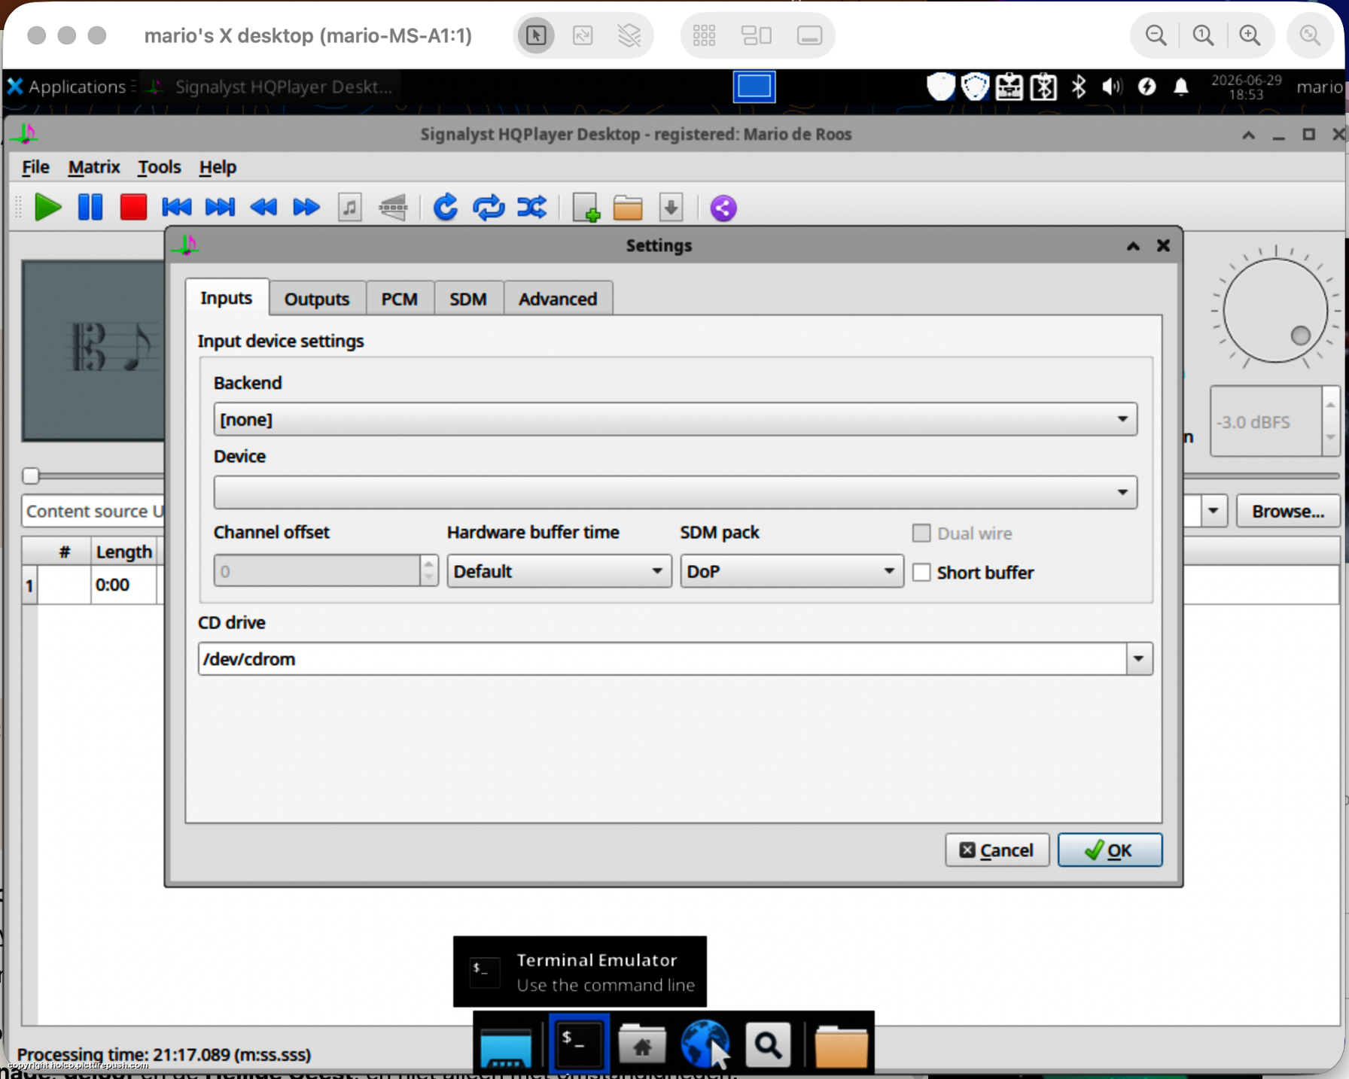Open the Terminal Emulator dock icon
This screenshot has width=1349, height=1079.
579,1043
